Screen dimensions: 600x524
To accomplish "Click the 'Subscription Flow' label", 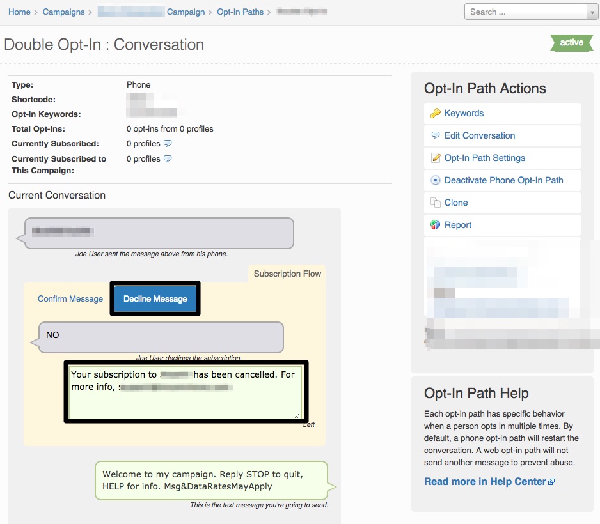I will coord(287,274).
